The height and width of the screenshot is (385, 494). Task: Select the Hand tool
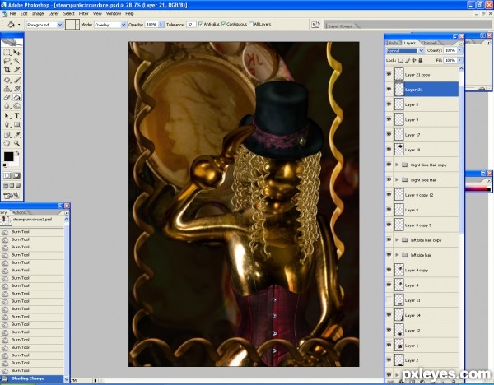tap(7, 143)
